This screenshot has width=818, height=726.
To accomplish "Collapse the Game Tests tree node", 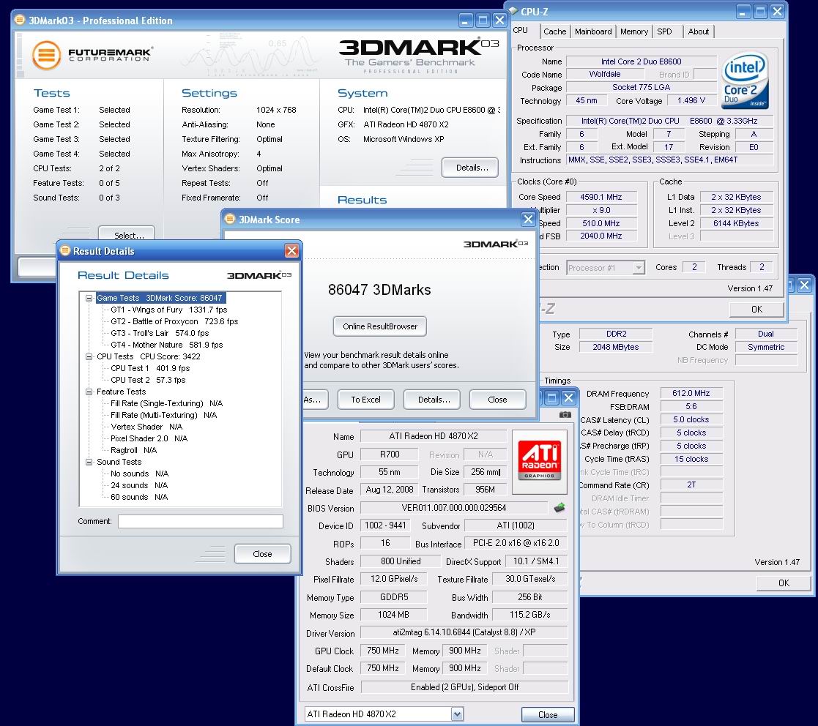I will [x=89, y=298].
